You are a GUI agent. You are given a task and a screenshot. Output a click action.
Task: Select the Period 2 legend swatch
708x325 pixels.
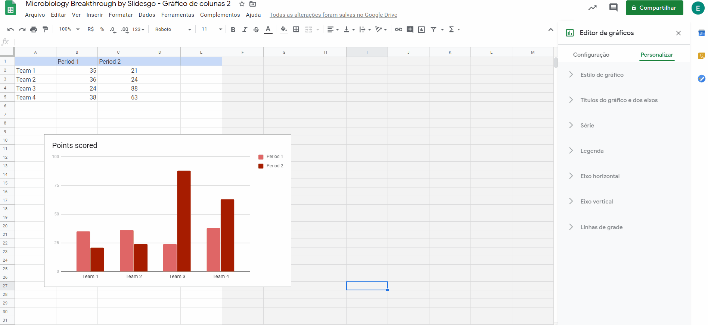261,166
